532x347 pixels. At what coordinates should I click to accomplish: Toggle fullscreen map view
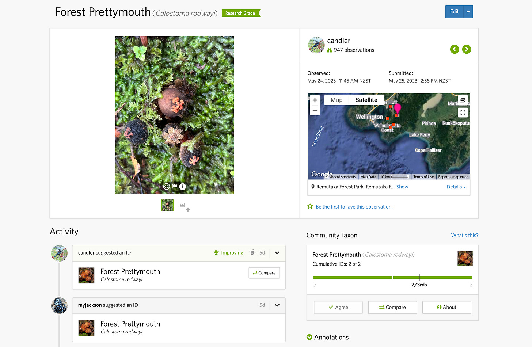click(x=463, y=113)
